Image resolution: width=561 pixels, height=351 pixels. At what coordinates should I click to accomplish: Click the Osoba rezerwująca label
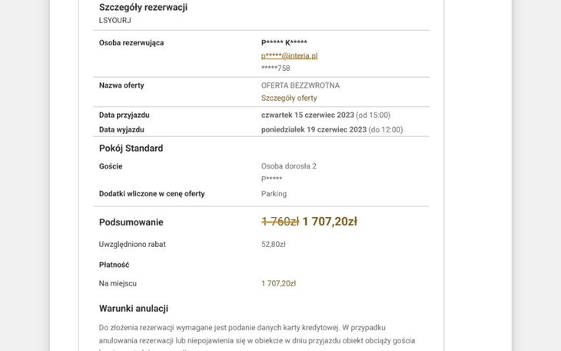click(x=131, y=43)
